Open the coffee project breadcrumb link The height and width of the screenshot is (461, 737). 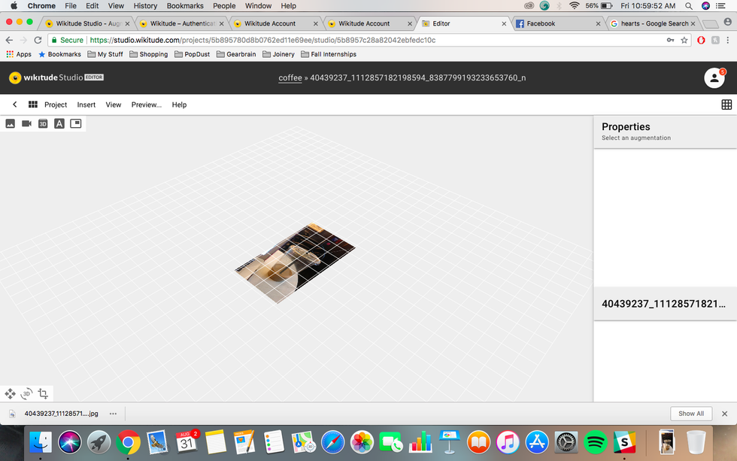[290, 77]
